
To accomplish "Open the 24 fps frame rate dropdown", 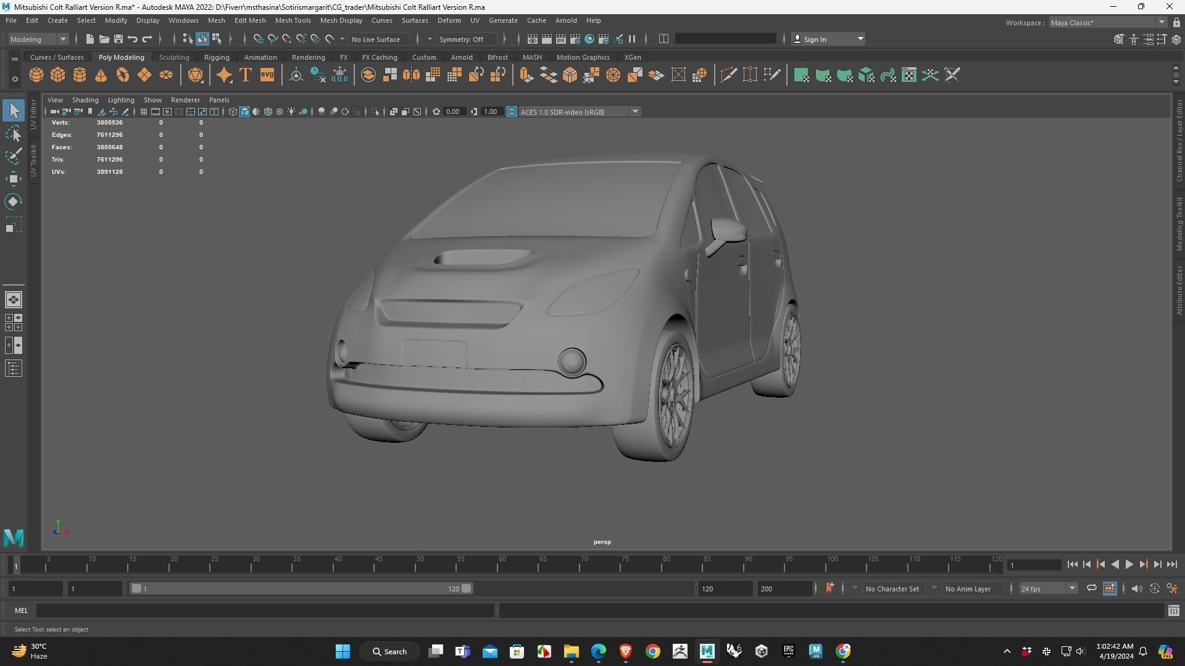I will pos(1048,588).
